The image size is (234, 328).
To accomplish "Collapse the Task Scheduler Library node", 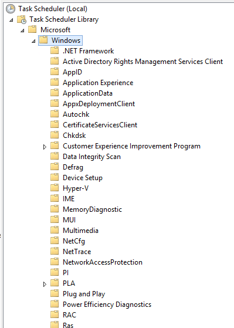I will [11, 20].
